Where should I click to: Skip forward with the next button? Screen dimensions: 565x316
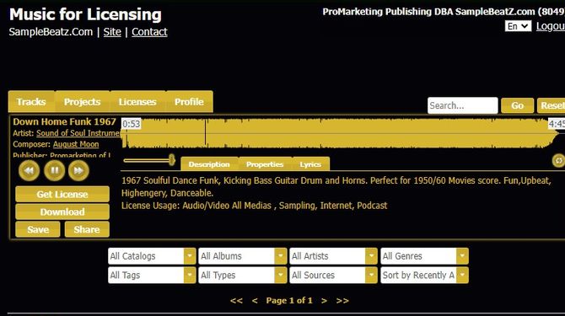pos(78,170)
